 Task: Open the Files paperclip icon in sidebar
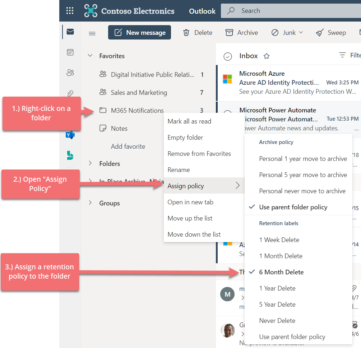tap(70, 93)
